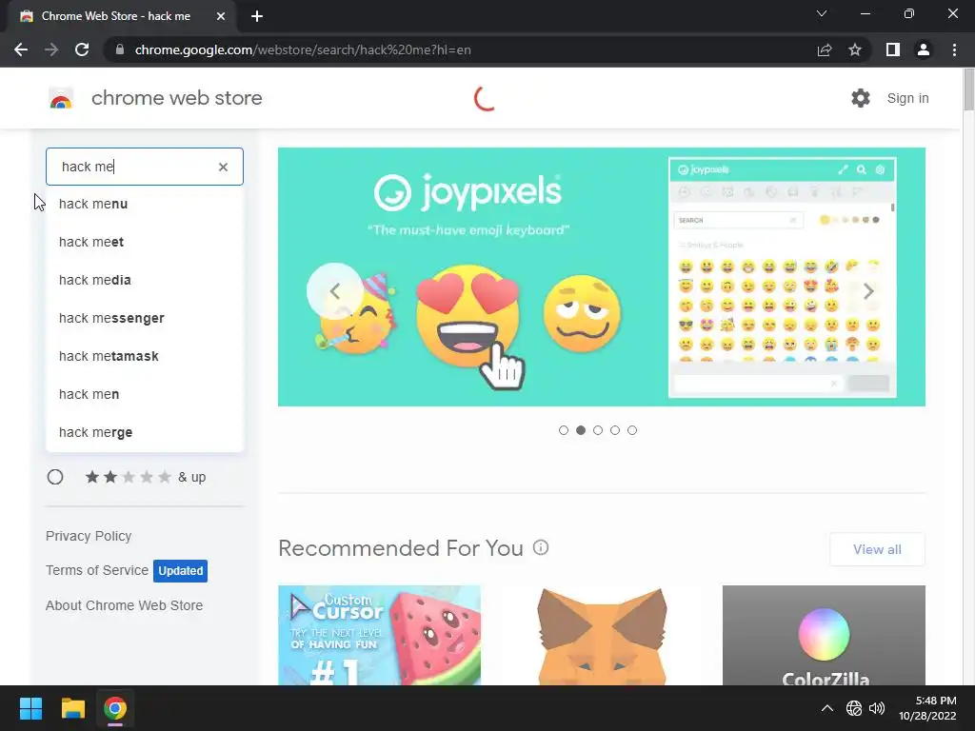The width and height of the screenshot is (975, 731).
Task: Open the Chrome profile menu
Action: 924,49
